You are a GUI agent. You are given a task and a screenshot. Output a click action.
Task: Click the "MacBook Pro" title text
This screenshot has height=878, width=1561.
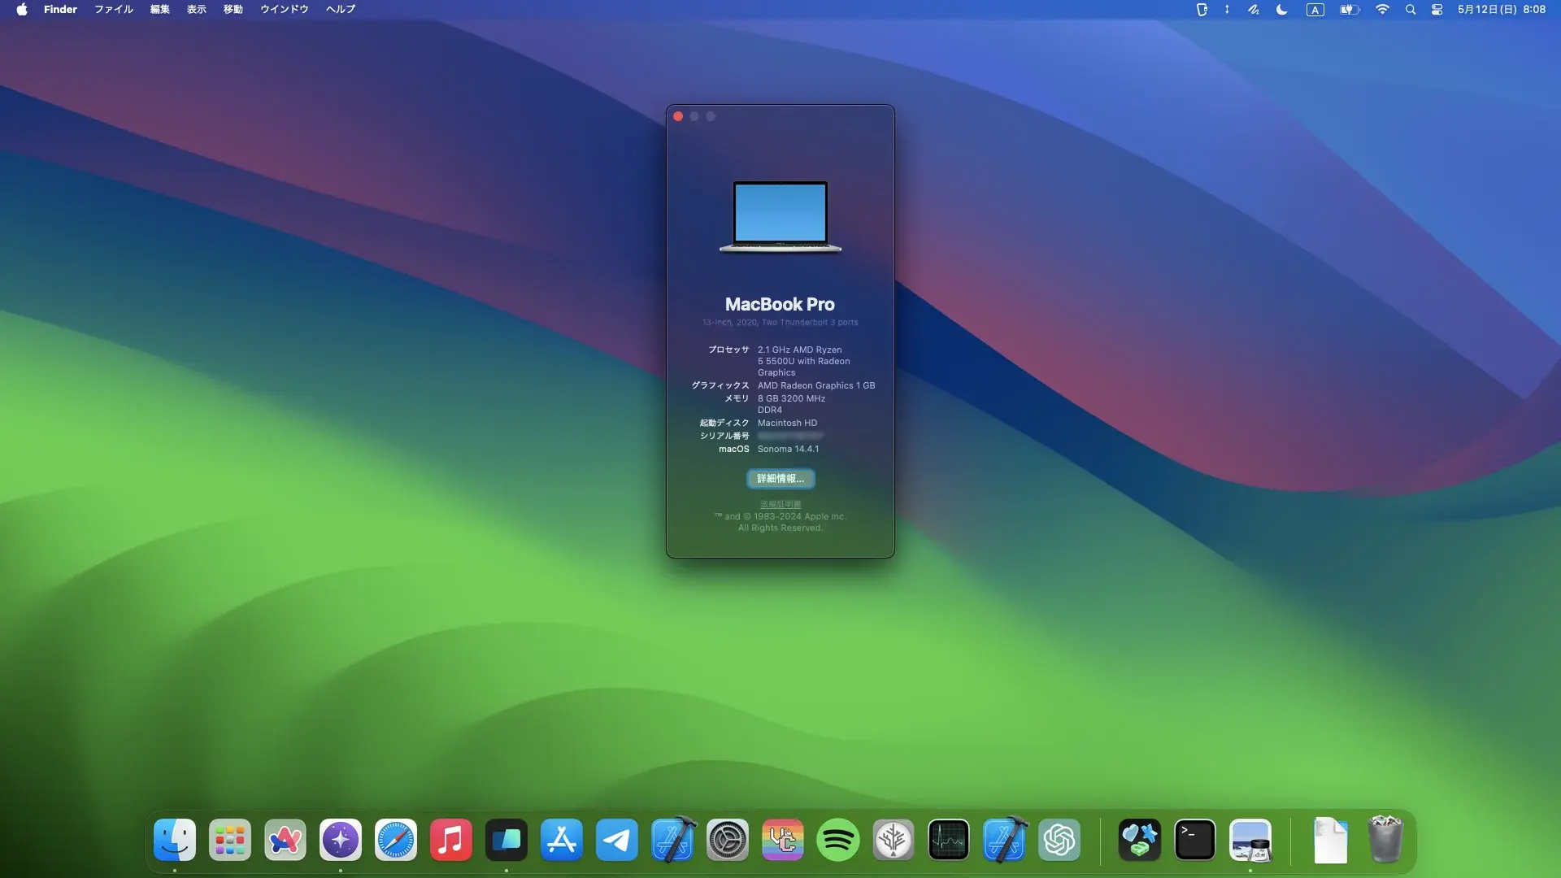pyautogui.click(x=780, y=304)
